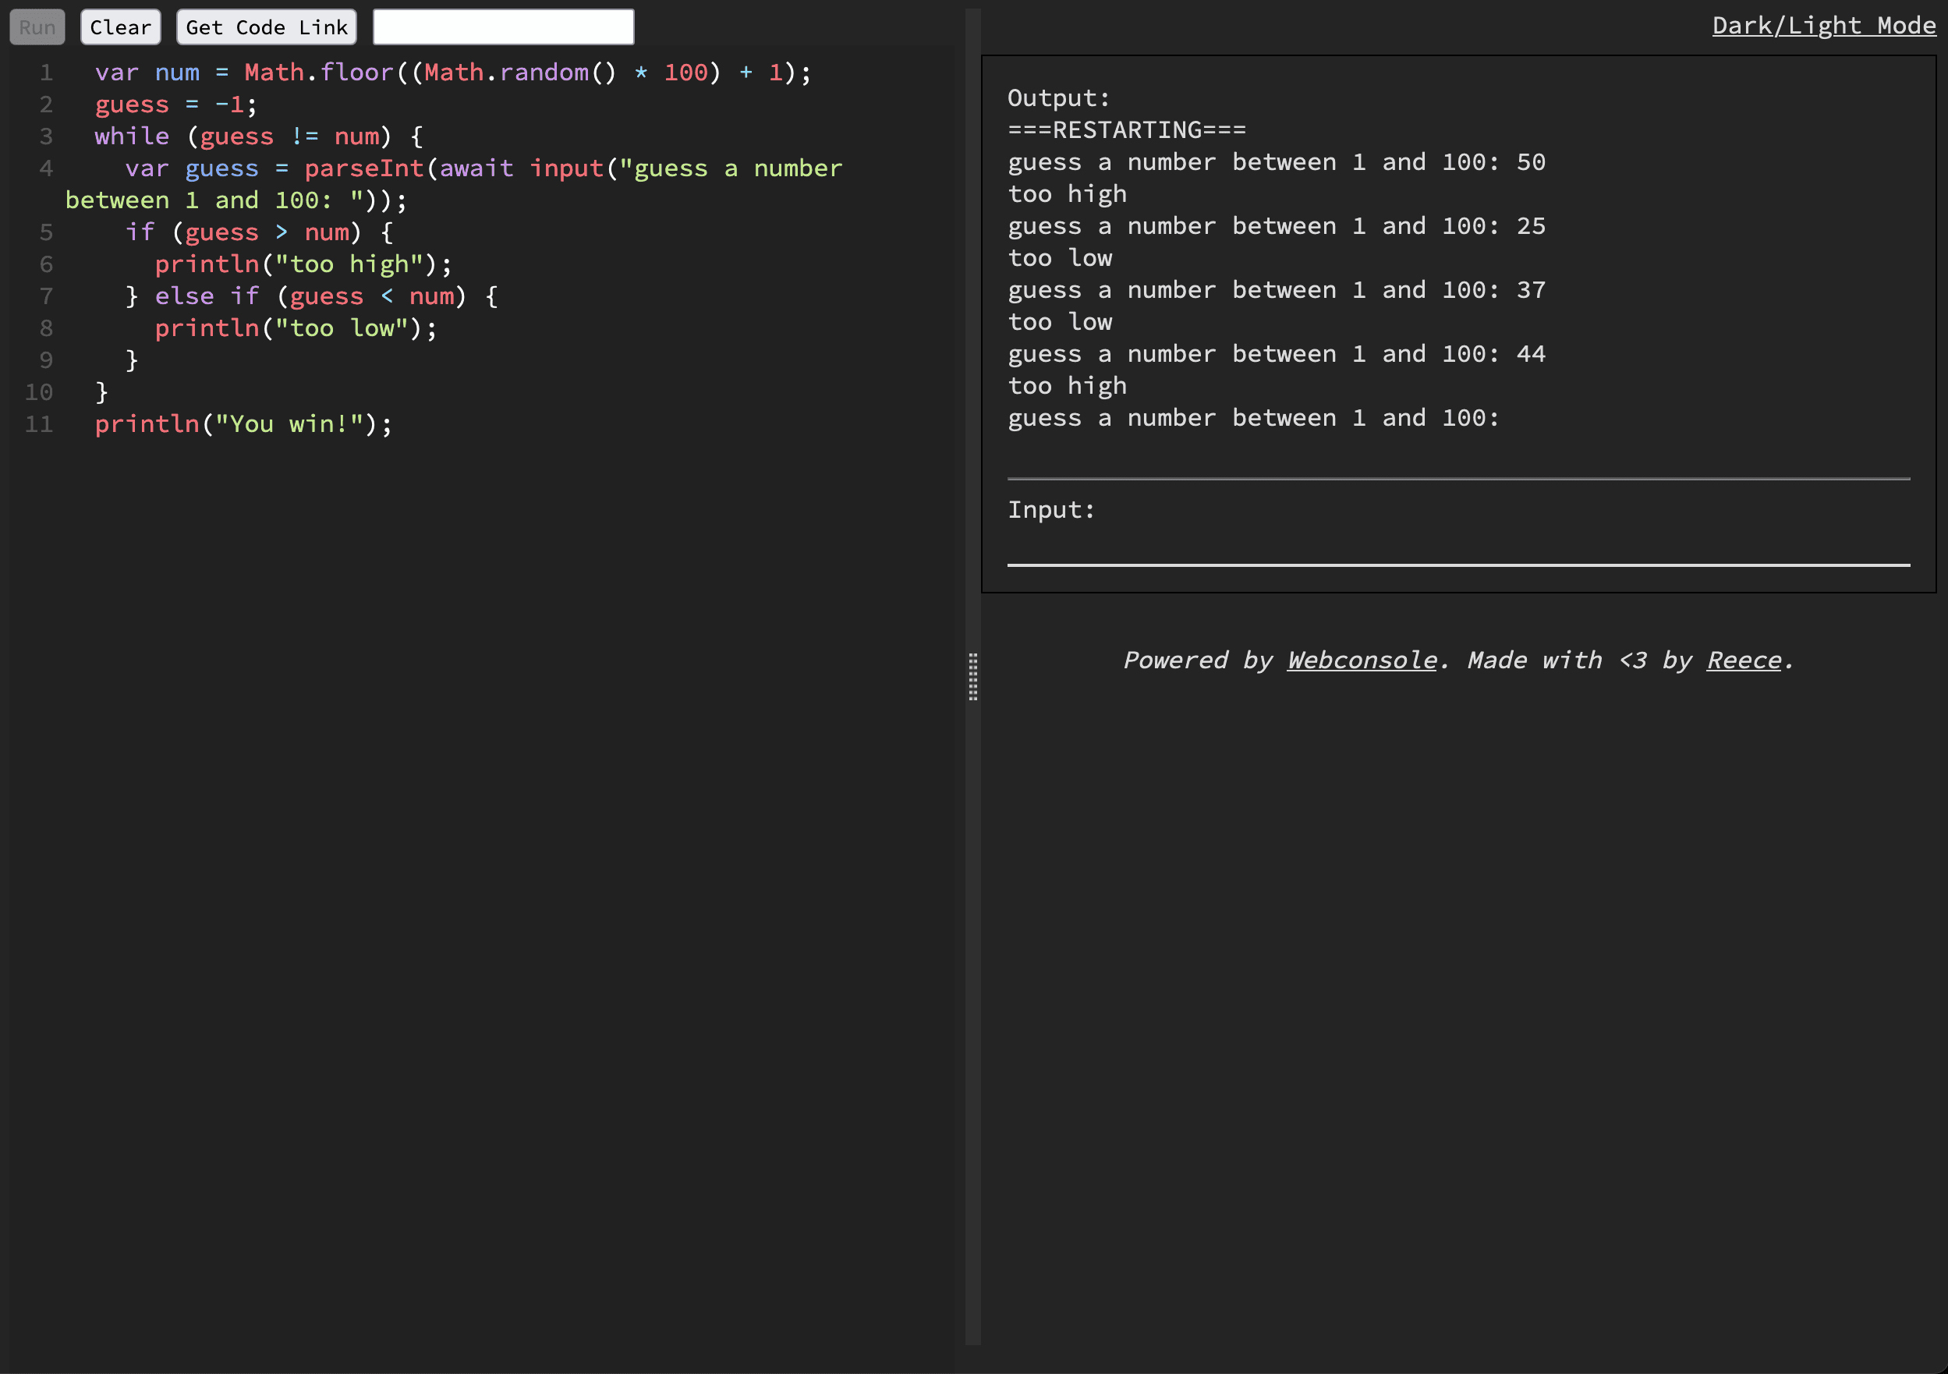Click line 11 println You win statement
Screen dimensions: 1948x1374
[244, 423]
